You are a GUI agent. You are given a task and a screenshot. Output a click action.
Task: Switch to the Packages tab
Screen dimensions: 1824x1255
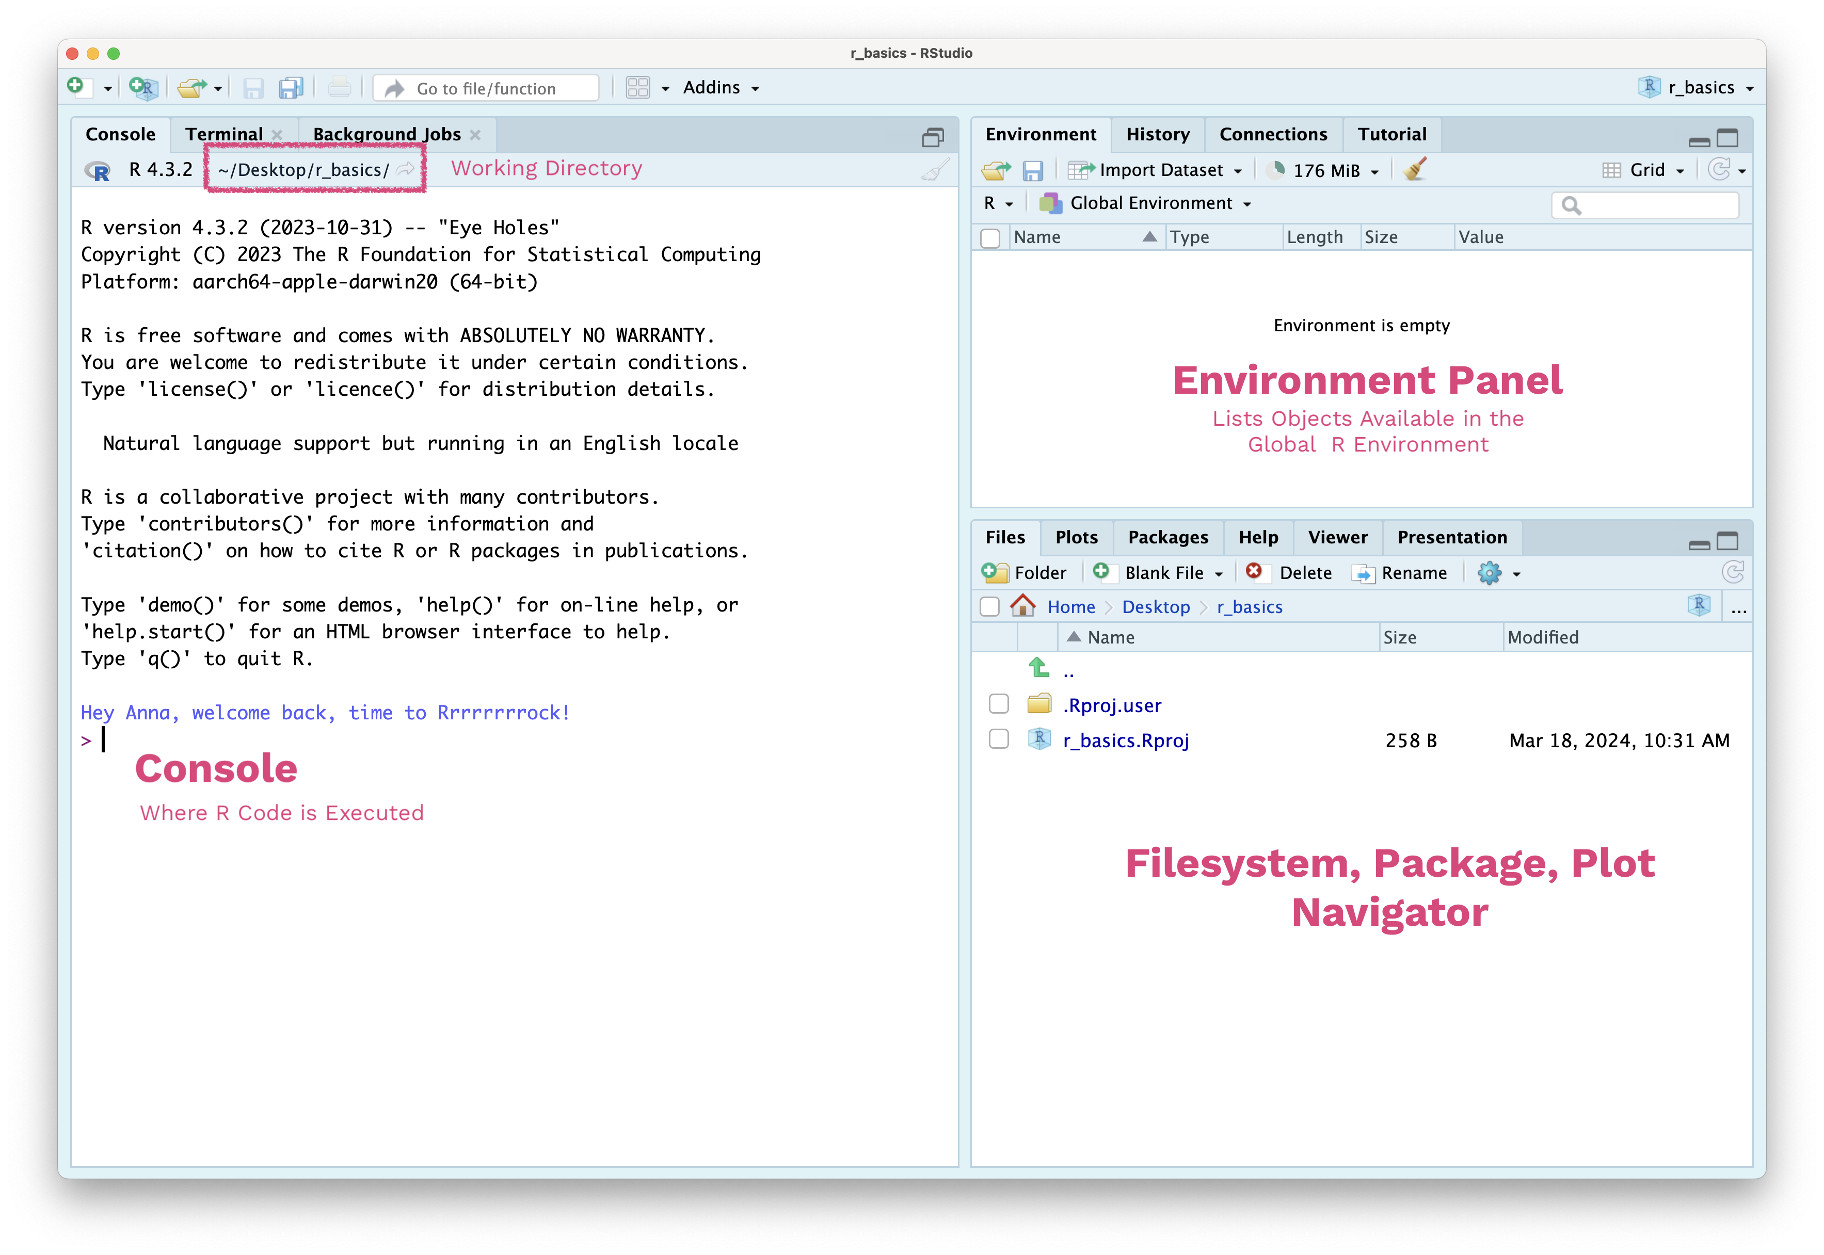pos(1168,538)
